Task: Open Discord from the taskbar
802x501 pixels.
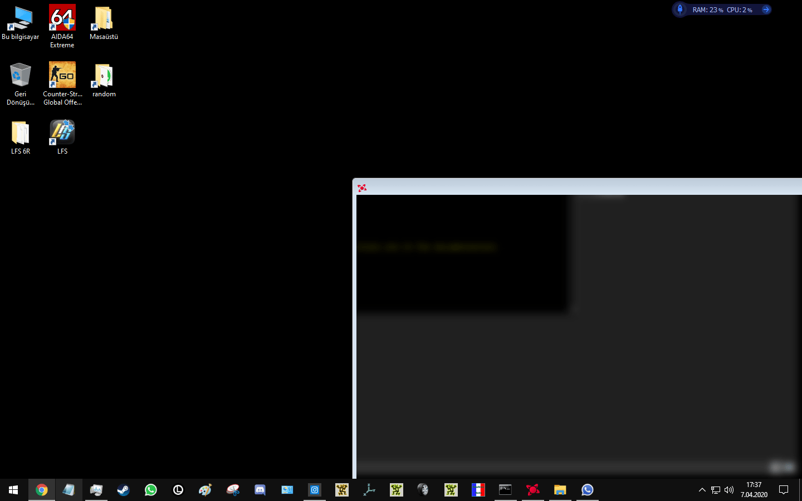Action: coord(260,490)
